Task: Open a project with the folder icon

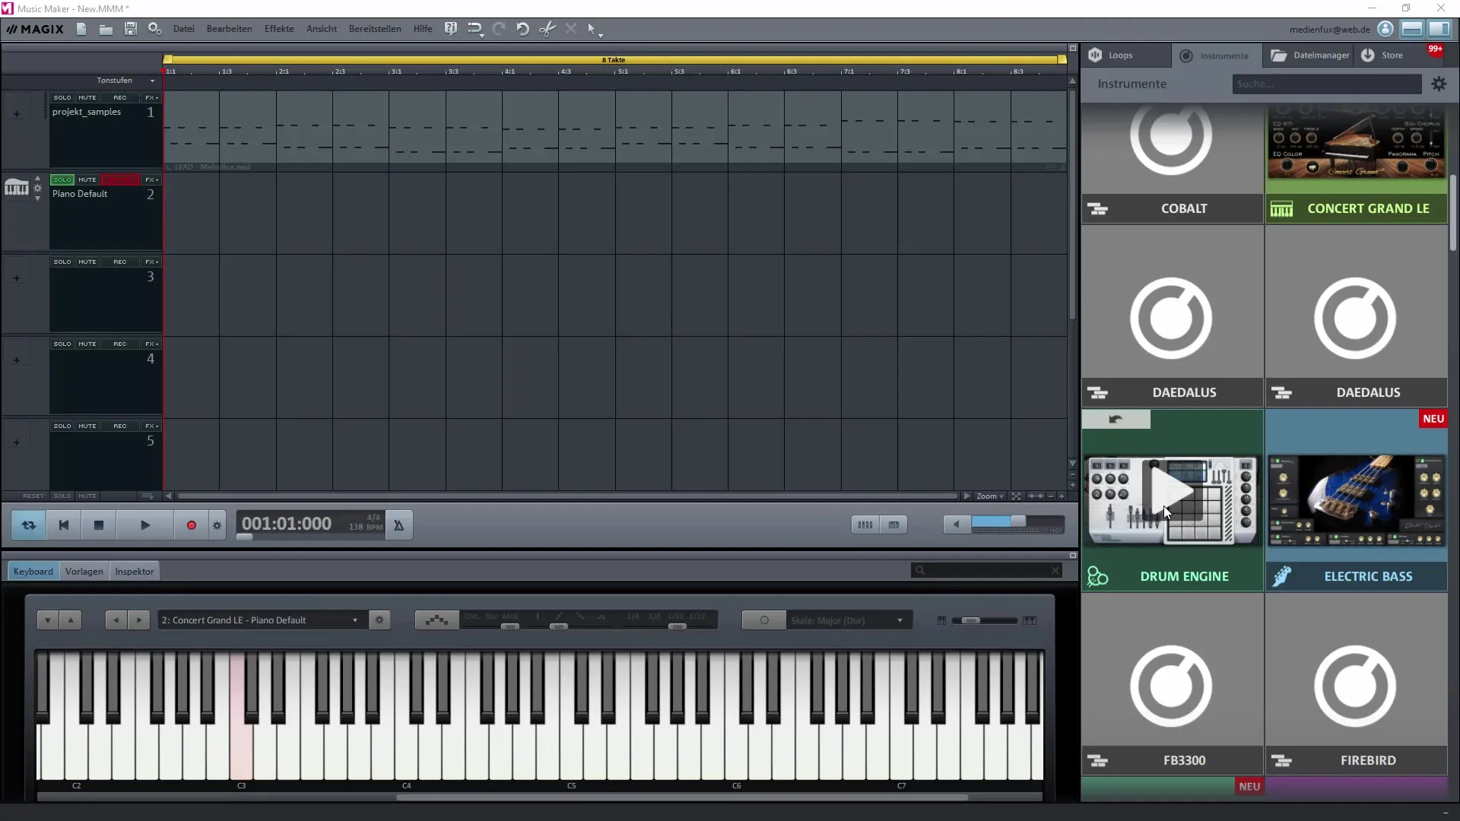Action: click(106, 29)
